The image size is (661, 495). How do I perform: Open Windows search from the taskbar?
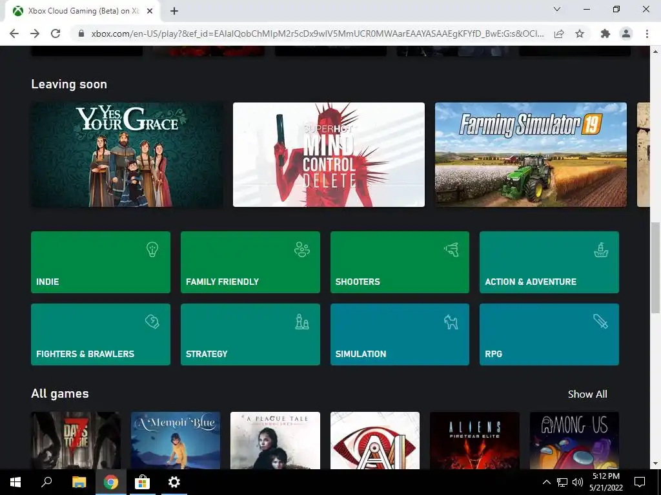[x=46, y=482]
